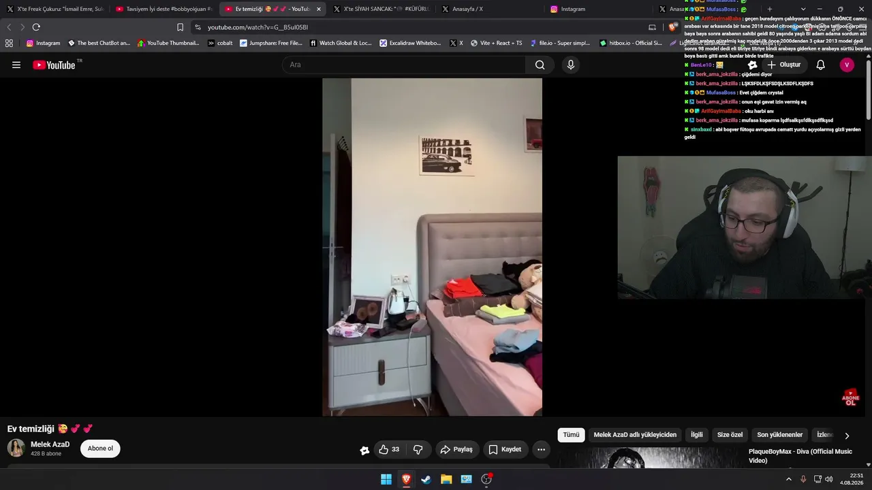Open the Brave Shields icon in address bar

tap(672, 27)
